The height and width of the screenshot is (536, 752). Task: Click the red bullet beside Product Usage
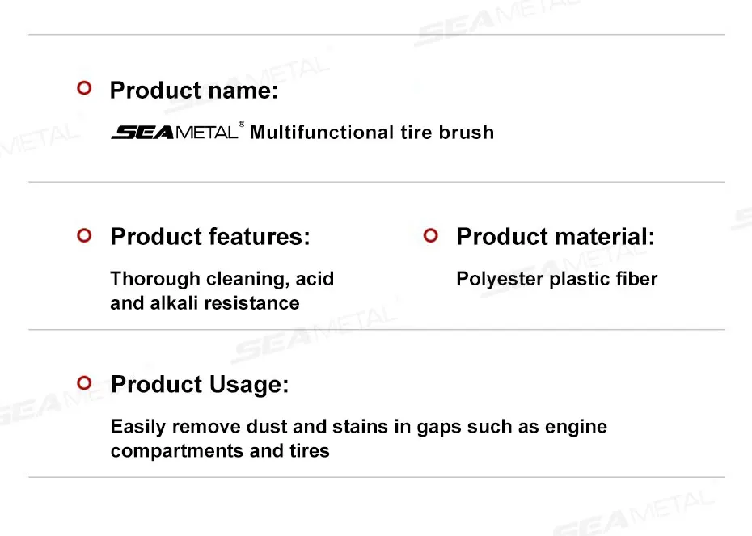tap(84, 383)
